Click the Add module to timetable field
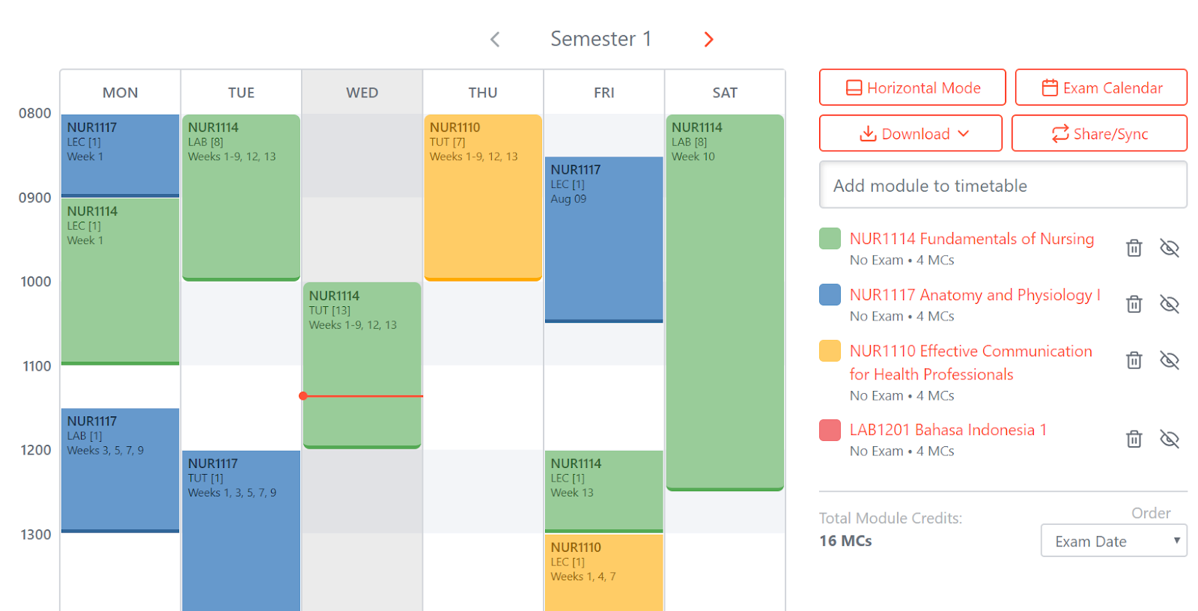Viewport: 1198px width, 611px height. (x=1003, y=185)
